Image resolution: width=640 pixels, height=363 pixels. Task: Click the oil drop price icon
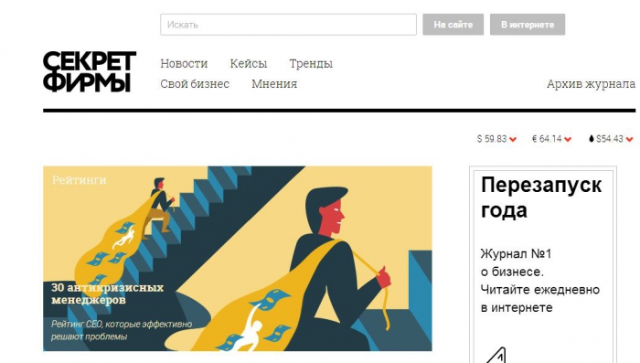pyautogui.click(x=591, y=139)
